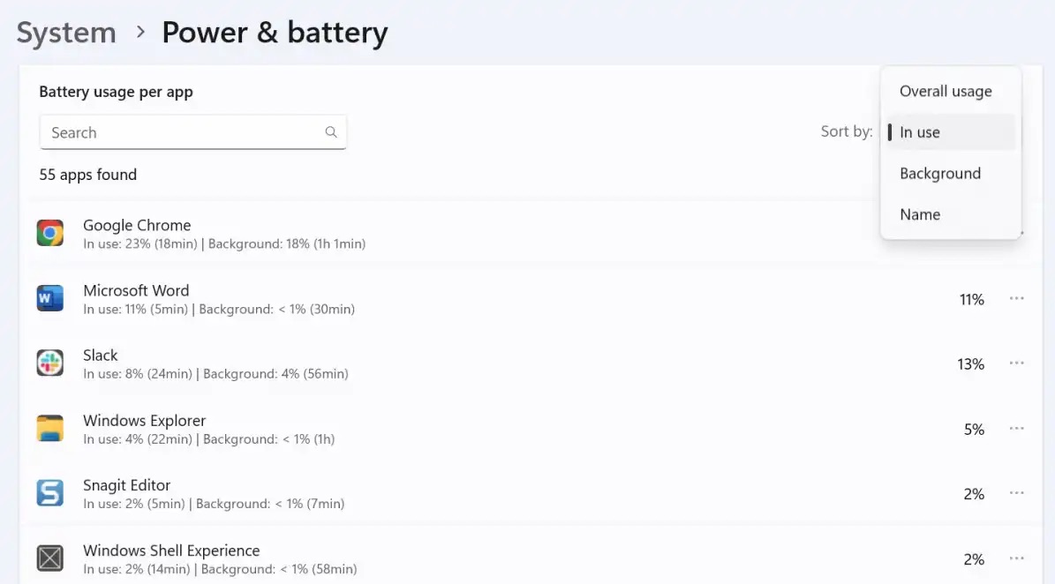
Task: Navigate back to System settings
Action: (x=66, y=32)
